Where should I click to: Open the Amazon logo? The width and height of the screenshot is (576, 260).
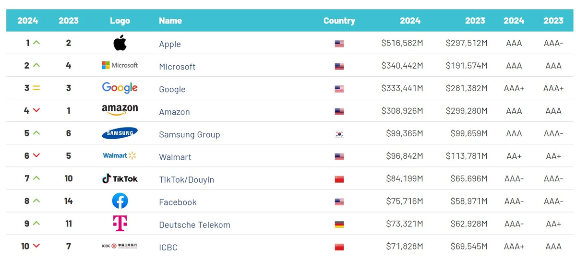coord(120,110)
